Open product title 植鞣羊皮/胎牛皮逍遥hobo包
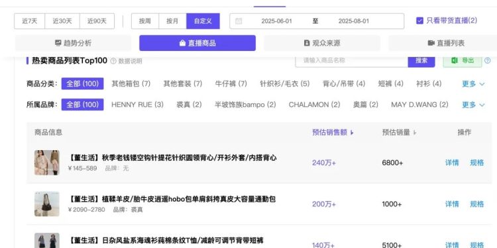Screen dimensions: 497x248 (x=172, y=199)
